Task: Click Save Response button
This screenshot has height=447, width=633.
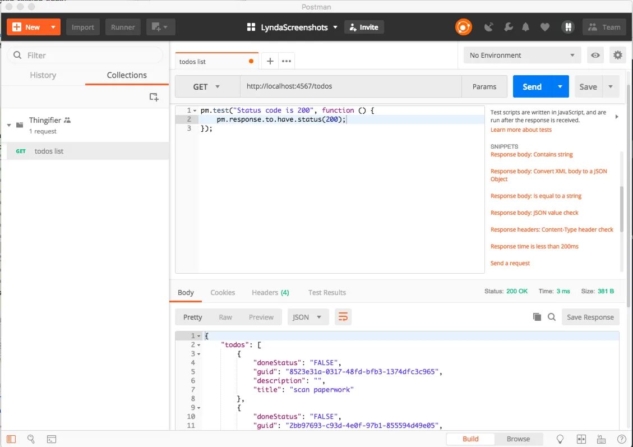Action: point(590,317)
